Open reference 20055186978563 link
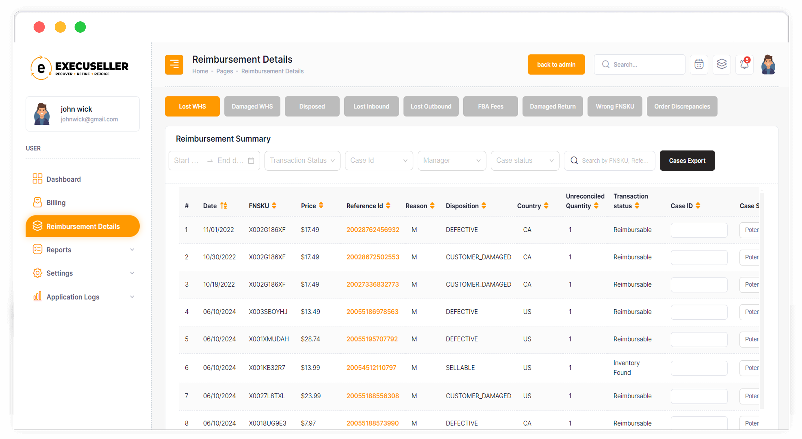The image size is (802, 439). point(372,311)
